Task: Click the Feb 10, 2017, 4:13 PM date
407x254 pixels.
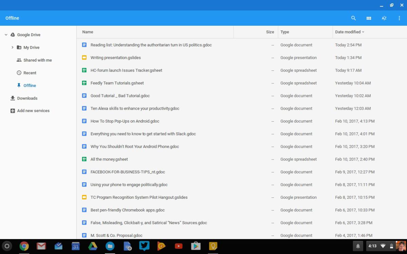Action: click(355, 121)
